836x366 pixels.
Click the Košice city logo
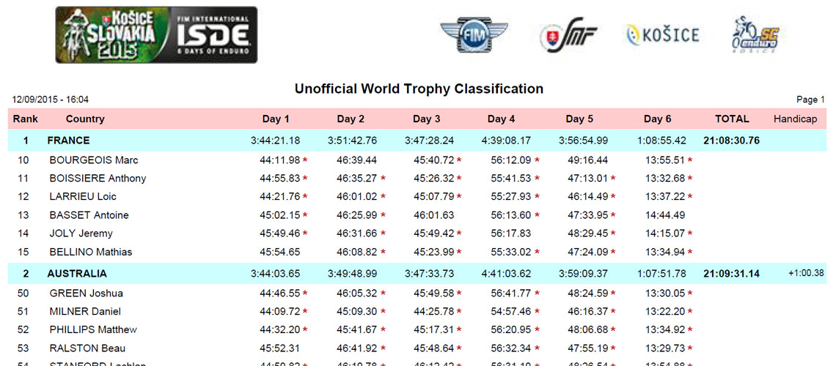point(662,34)
